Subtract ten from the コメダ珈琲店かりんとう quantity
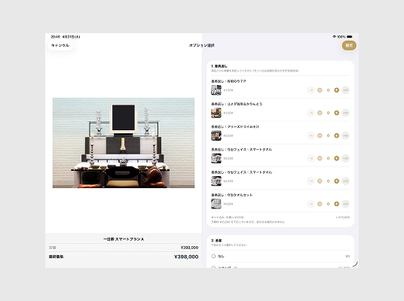 [311, 113]
